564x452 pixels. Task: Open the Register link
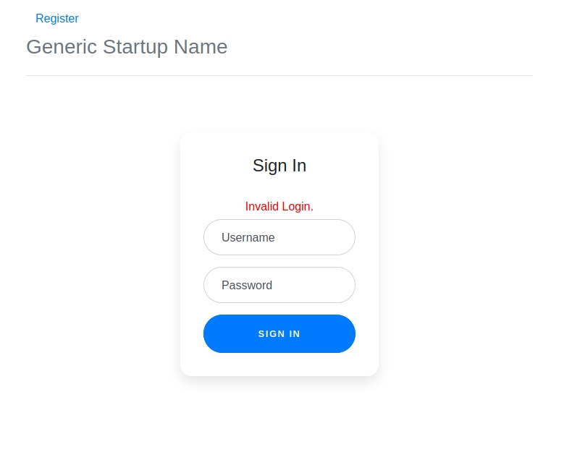[x=56, y=19]
